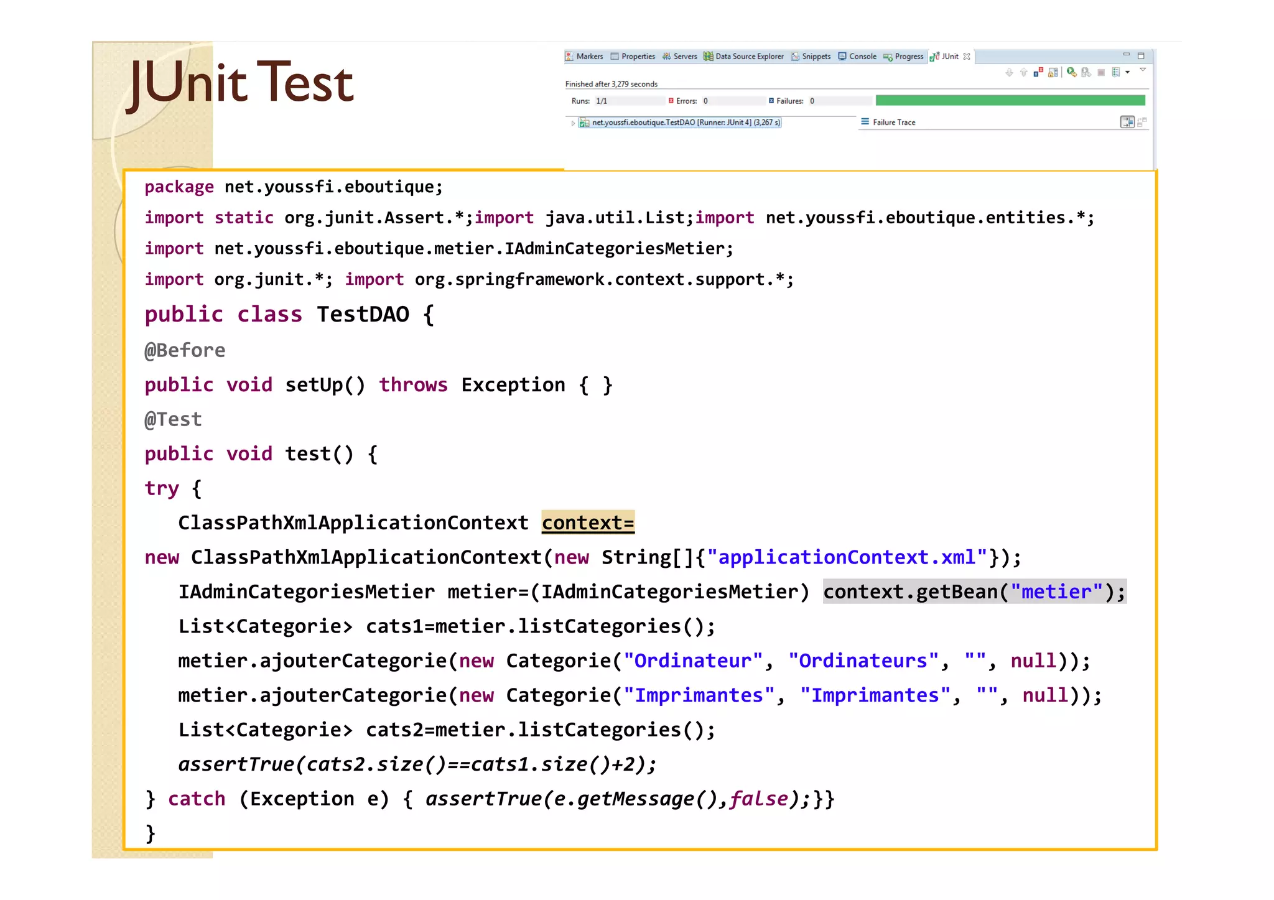Viewport: 1274px width, 900px height.
Task: Click the "Imprimantes" ajouterCategorie line
Action: tap(640, 695)
